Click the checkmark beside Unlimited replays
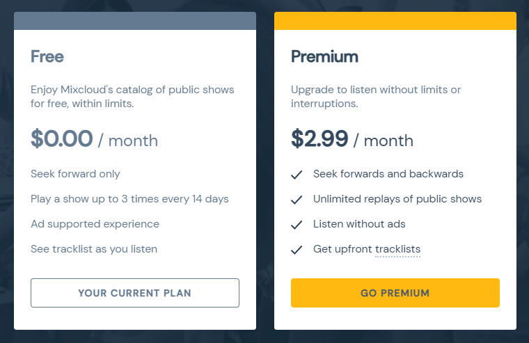529x343 pixels. [x=297, y=200]
